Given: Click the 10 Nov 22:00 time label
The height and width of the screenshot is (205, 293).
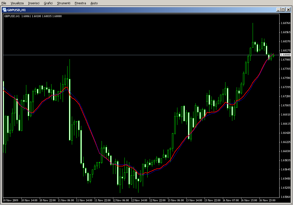Looking at the screenshot, I should coord(48,200).
